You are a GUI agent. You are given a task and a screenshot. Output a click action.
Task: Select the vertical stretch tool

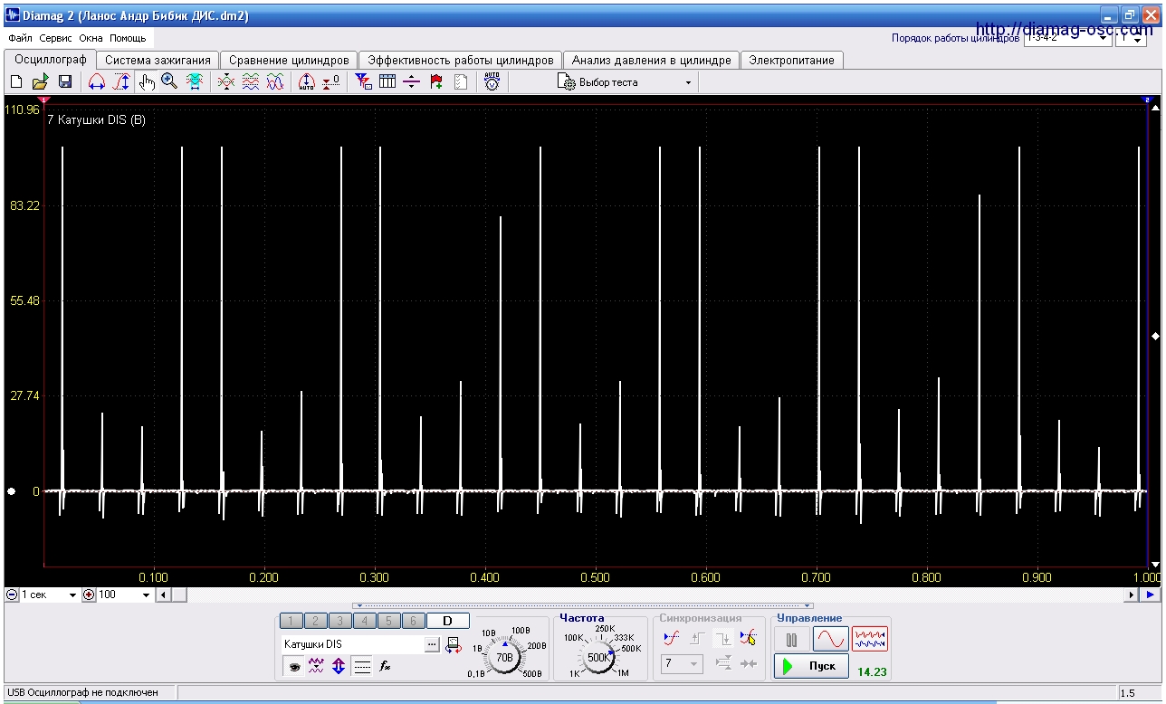pos(120,82)
